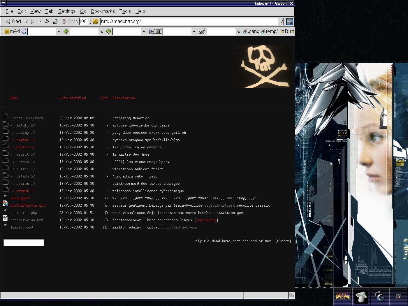
Task: Open the Tools menu
Action: (125, 11)
